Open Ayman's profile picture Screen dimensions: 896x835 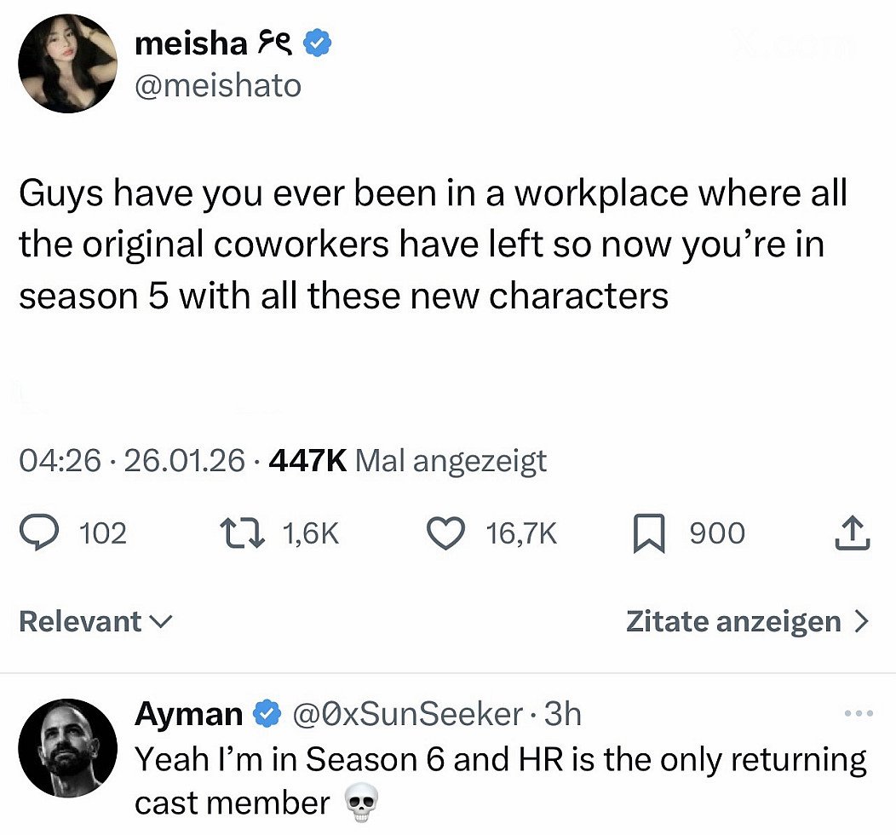(67, 748)
